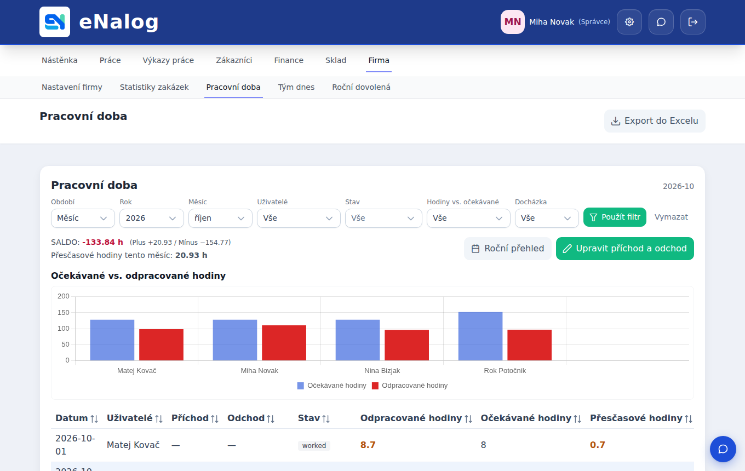The width and height of the screenshot is (745, 471).
Task: Apply filters with Použít filtr
Action: pos(615,217)
